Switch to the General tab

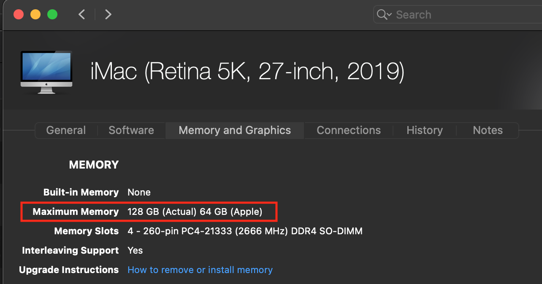tap(66, 131)
